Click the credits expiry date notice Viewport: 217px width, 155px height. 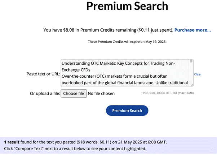tap(127, 42)
